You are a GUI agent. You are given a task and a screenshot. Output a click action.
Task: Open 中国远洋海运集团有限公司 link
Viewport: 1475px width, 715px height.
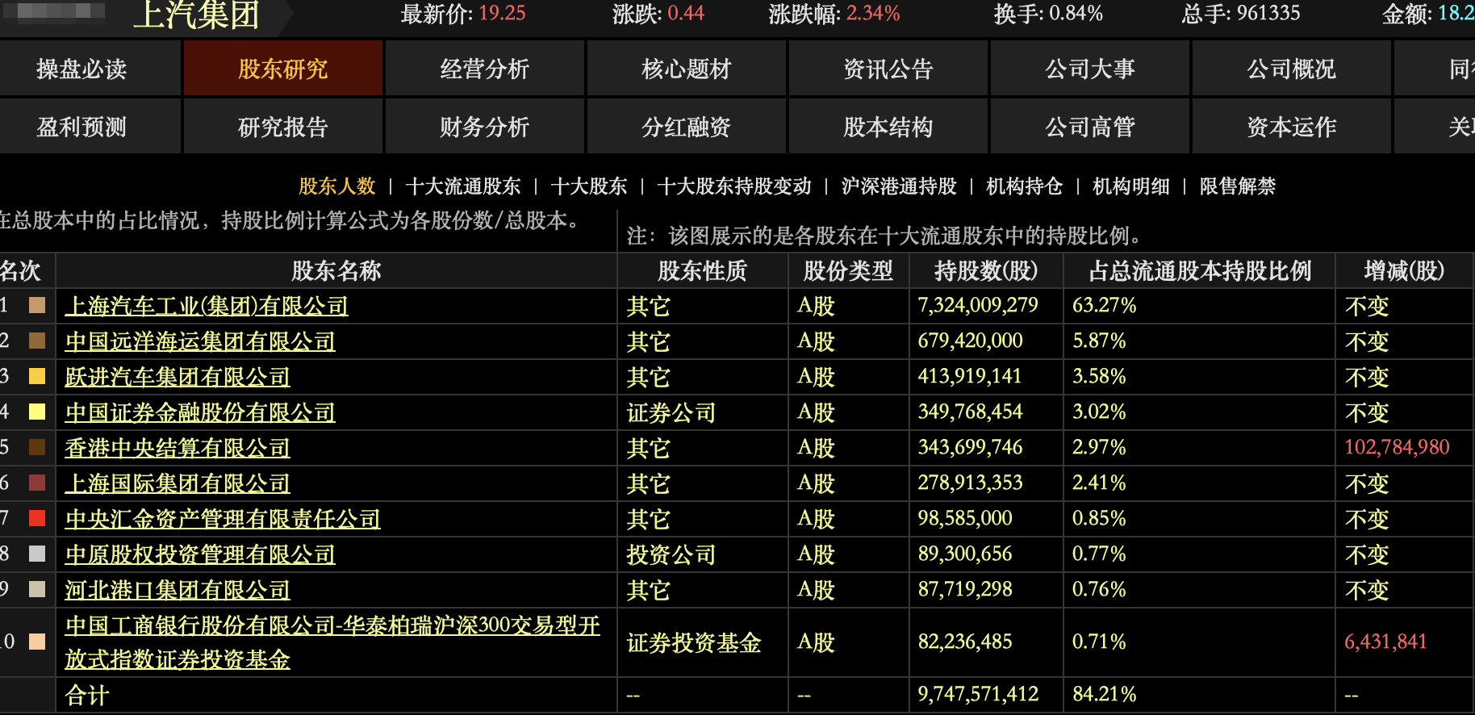[x=200, y=341]
